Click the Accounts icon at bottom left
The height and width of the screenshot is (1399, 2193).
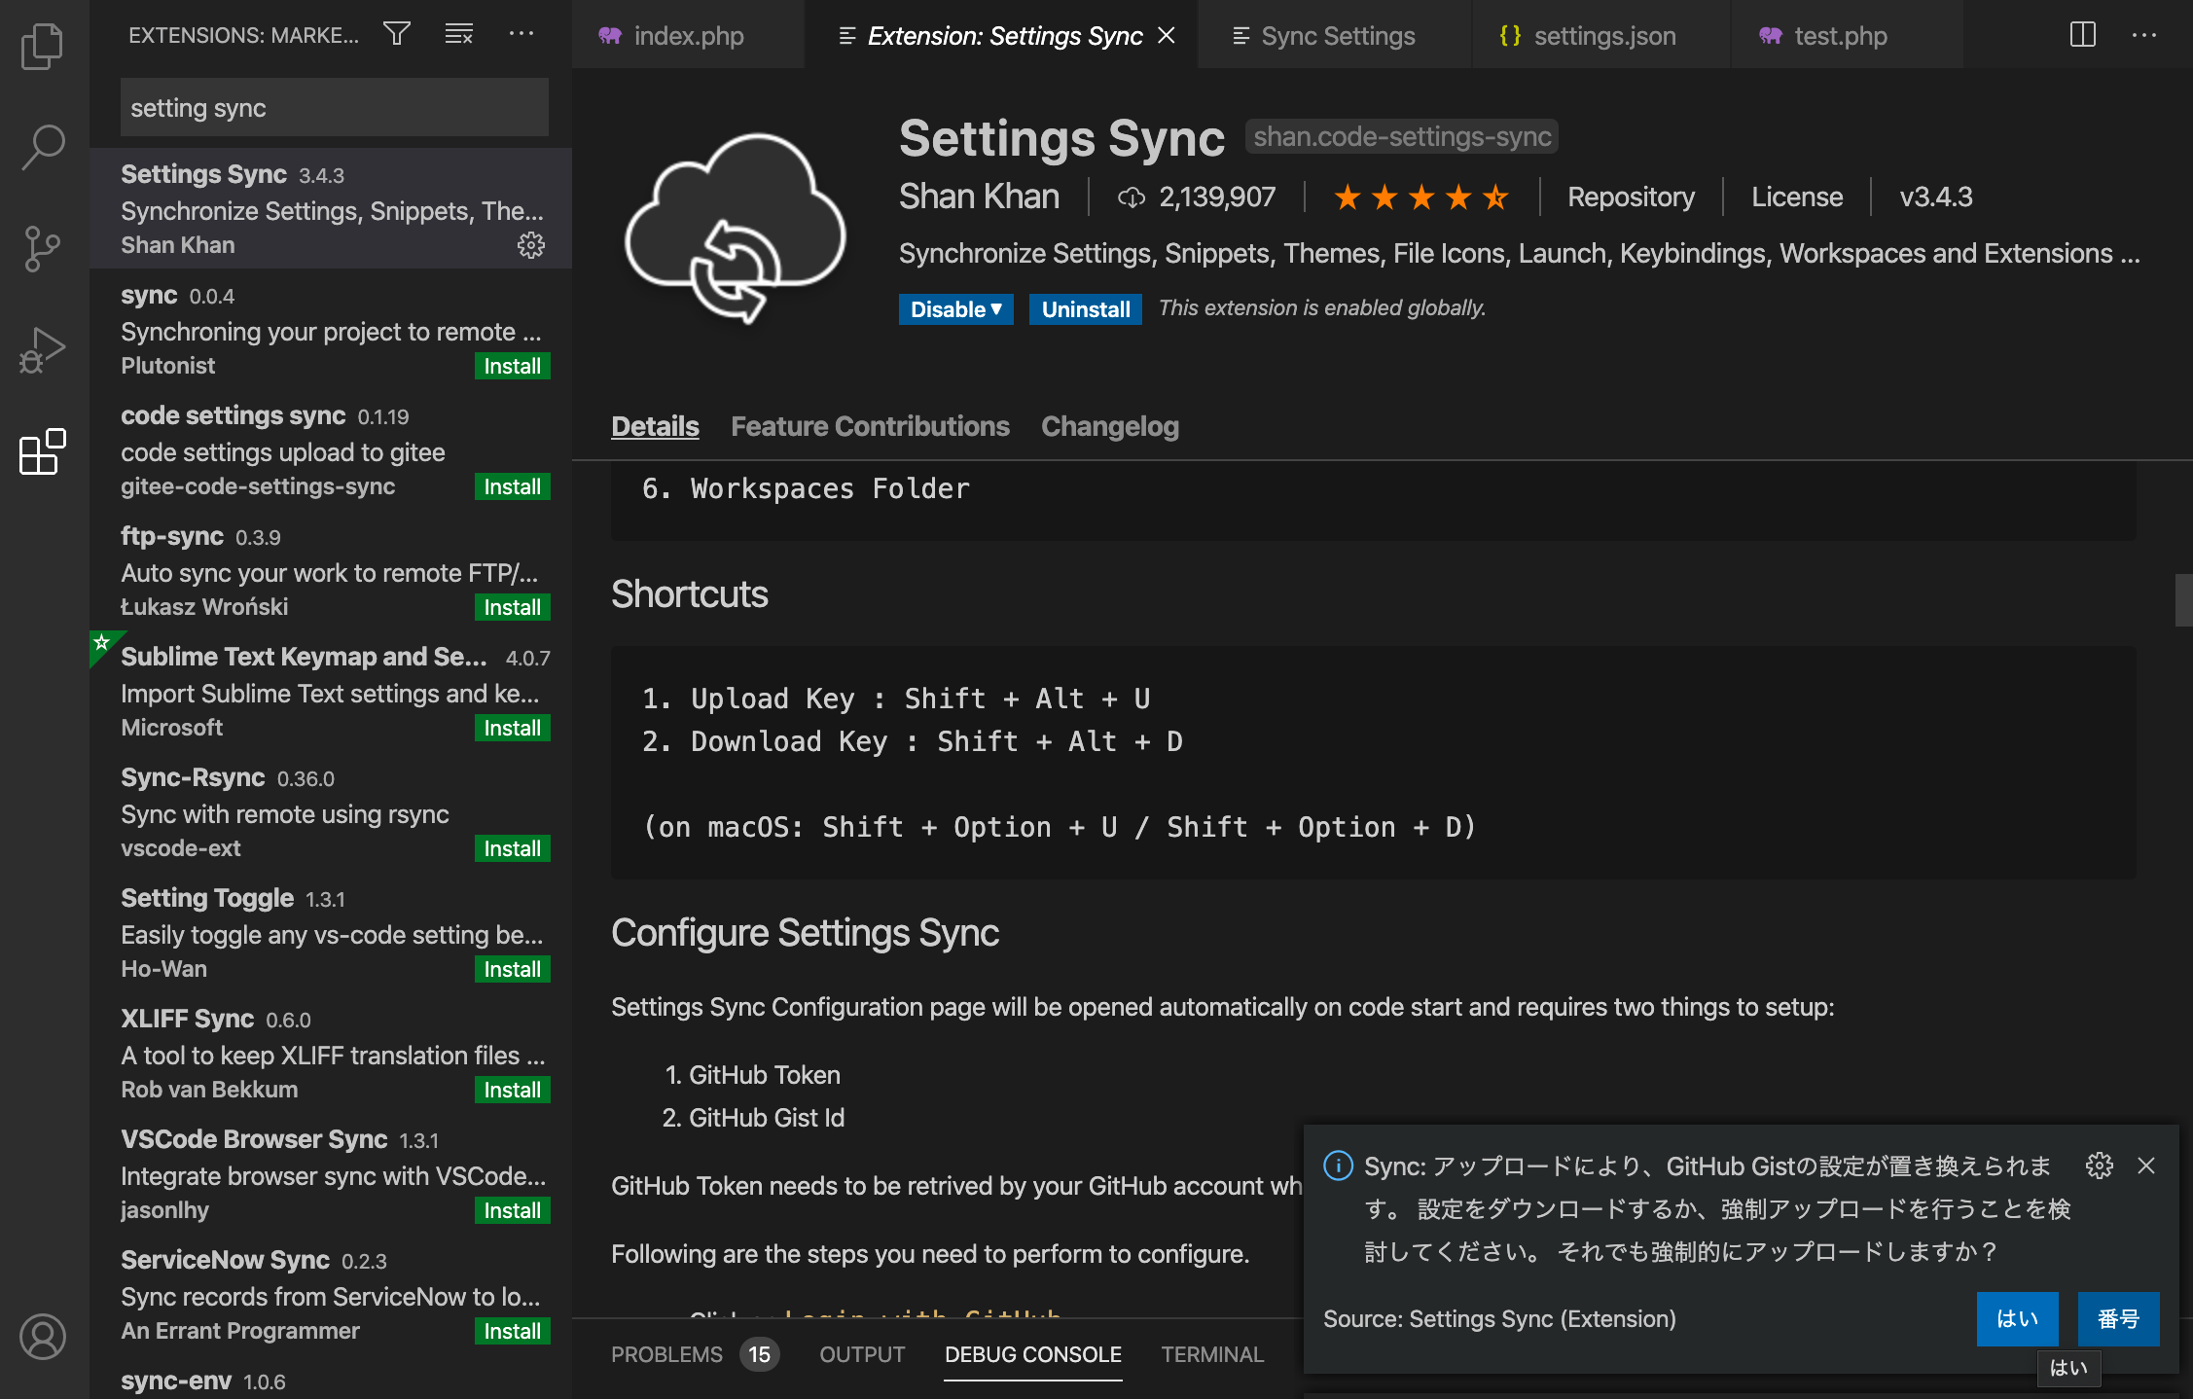[x=43, y=1337]
